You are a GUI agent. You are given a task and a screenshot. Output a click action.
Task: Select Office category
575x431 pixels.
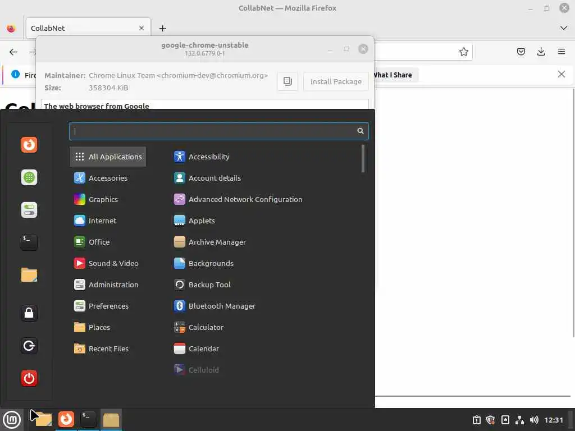[x=108, y=242]
